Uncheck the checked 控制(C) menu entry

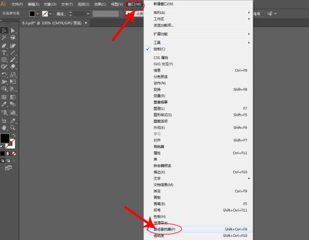point(198,49)
